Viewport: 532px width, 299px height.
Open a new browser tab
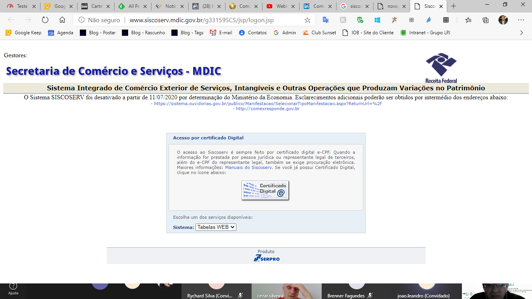click(x=453, y=6)
